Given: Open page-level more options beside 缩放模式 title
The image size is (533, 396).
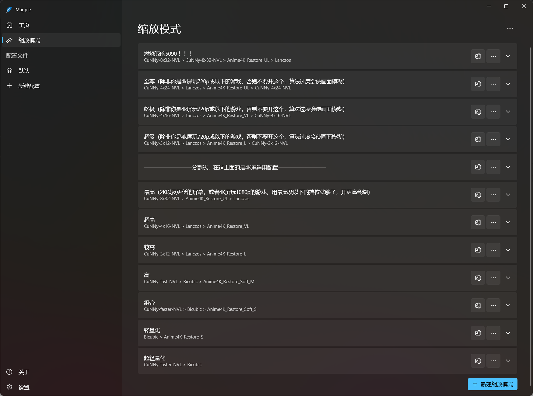Looking at the screenshot, I should pos(510,28).
